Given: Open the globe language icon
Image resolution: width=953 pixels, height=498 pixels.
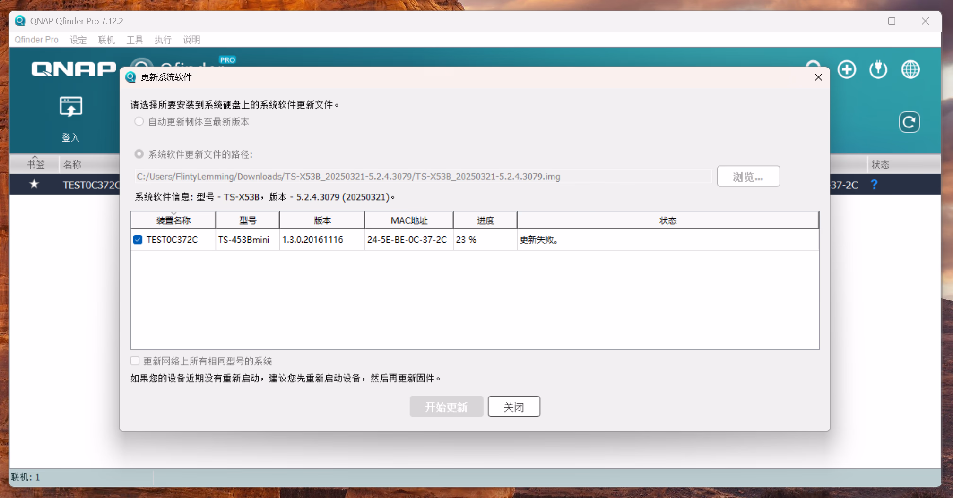Looking at the screenshot, I should click(x=910, y=69).
